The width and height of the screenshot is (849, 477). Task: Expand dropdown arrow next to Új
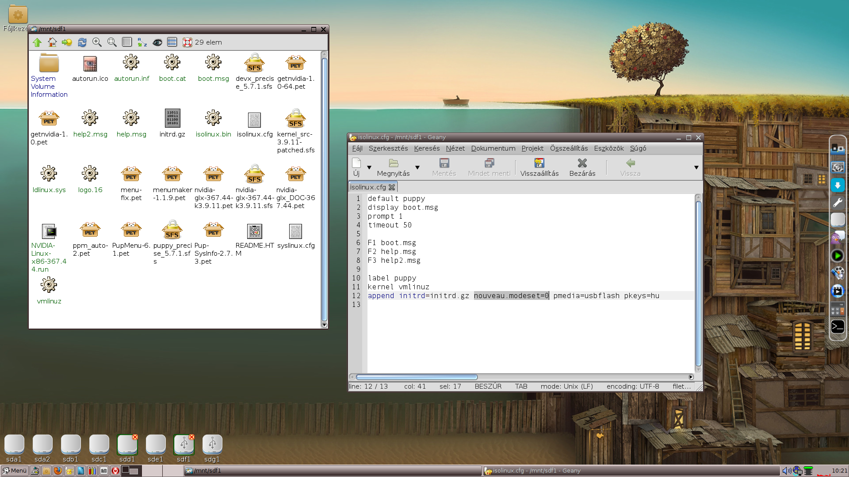pyautogui.click(x=369, y=167)
